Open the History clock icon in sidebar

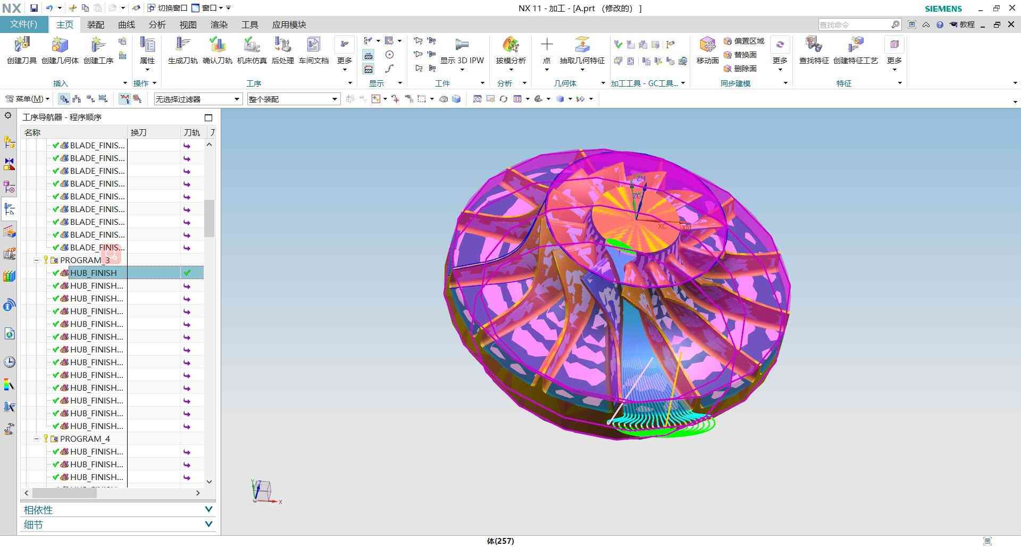tap(9, 362)
